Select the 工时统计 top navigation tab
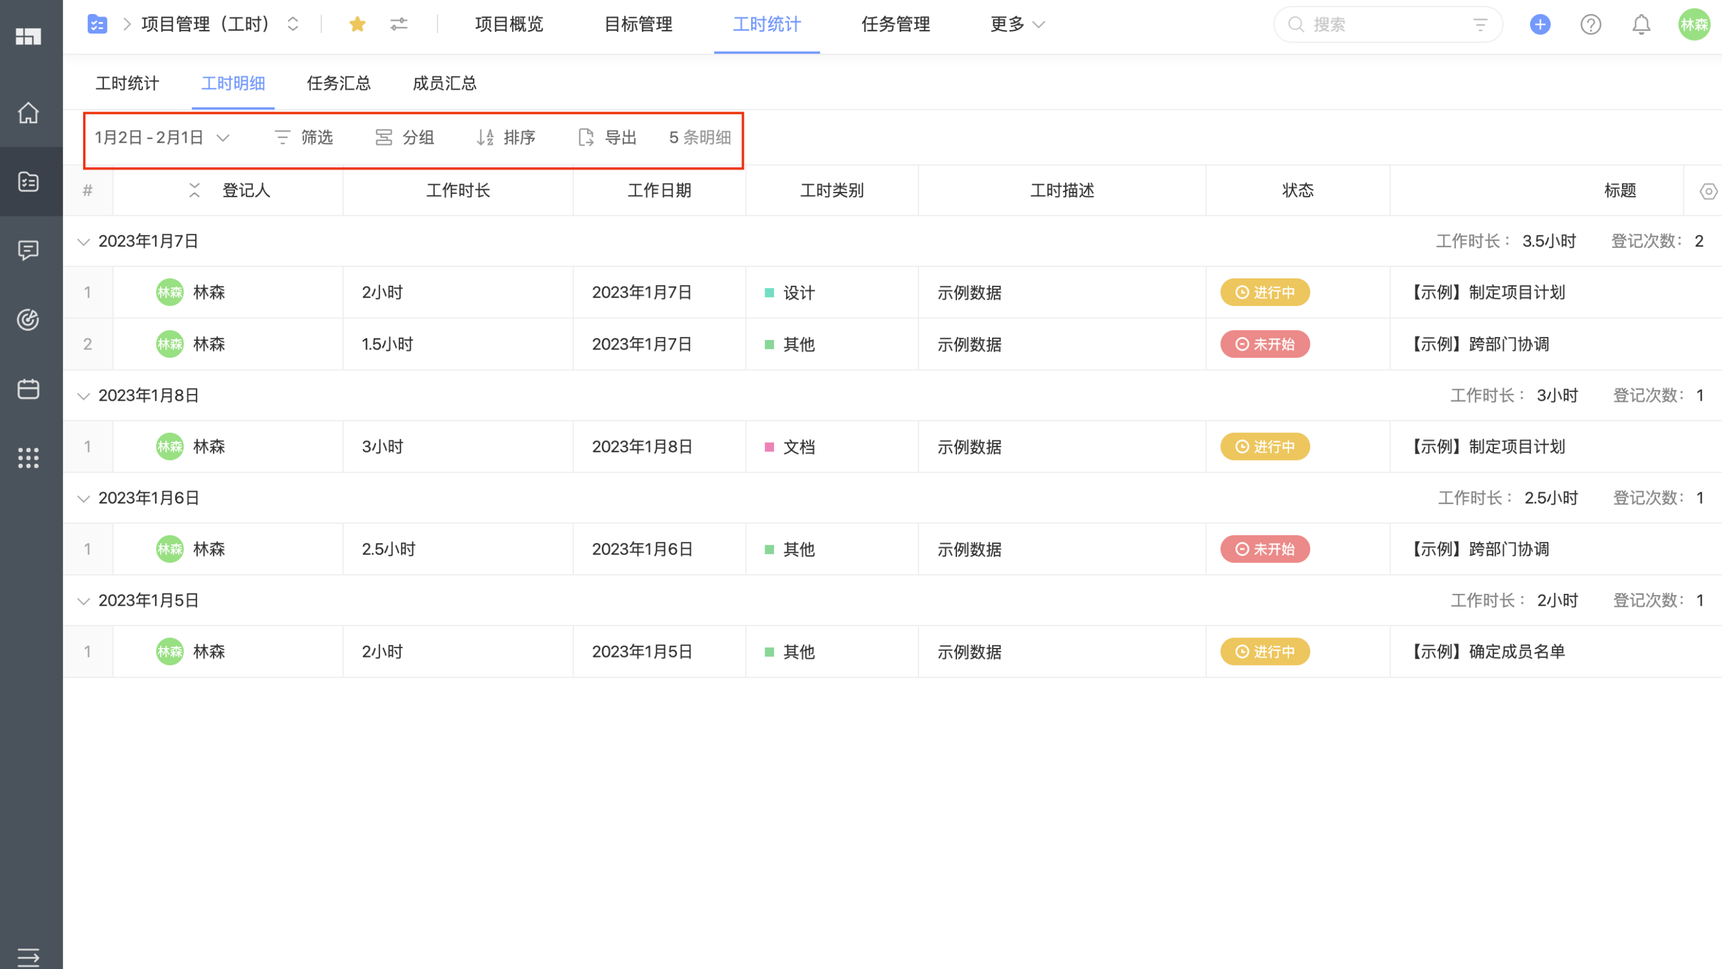Screen dimensions: 1722x969 (767, 25)
